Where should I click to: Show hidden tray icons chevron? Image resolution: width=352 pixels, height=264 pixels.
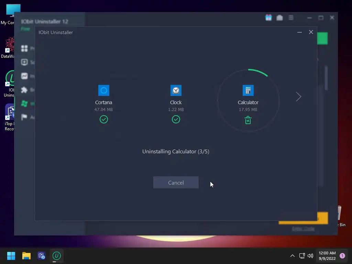292,256
